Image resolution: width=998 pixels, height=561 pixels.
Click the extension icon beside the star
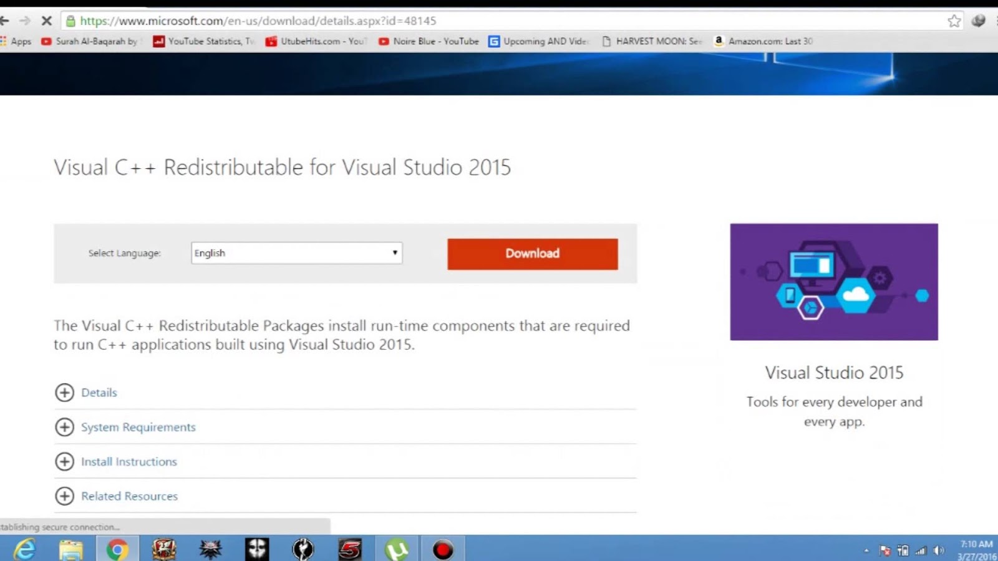(979, 21)
